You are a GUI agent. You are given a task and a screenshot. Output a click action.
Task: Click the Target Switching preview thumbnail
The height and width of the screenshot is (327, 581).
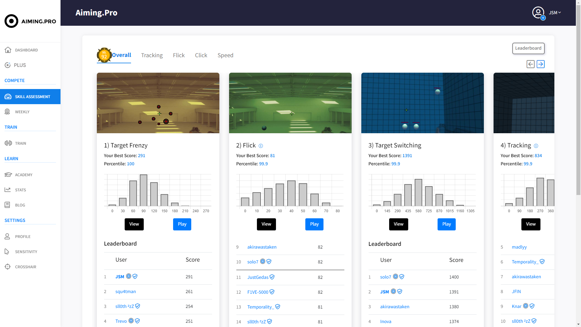[x=422, y=103]
